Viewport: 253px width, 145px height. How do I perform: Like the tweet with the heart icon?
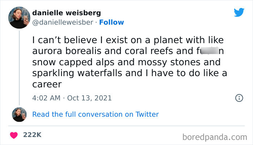[14, 135]
